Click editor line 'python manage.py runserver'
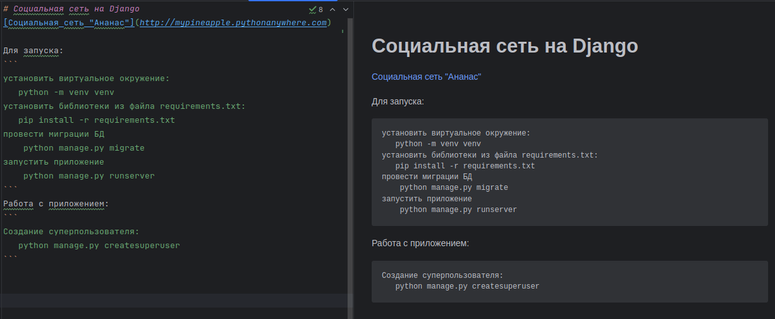The height and width of the screenshot is (319, 775). [x=89, y=176]
